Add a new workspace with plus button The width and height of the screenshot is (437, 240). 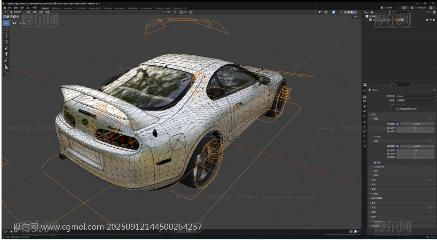186,8
